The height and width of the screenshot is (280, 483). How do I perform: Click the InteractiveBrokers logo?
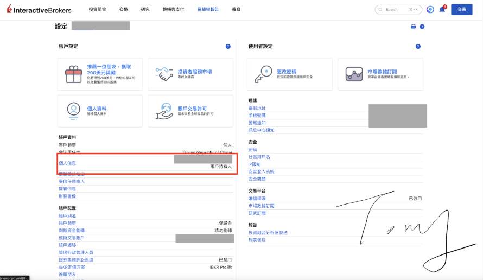[39, 10]
